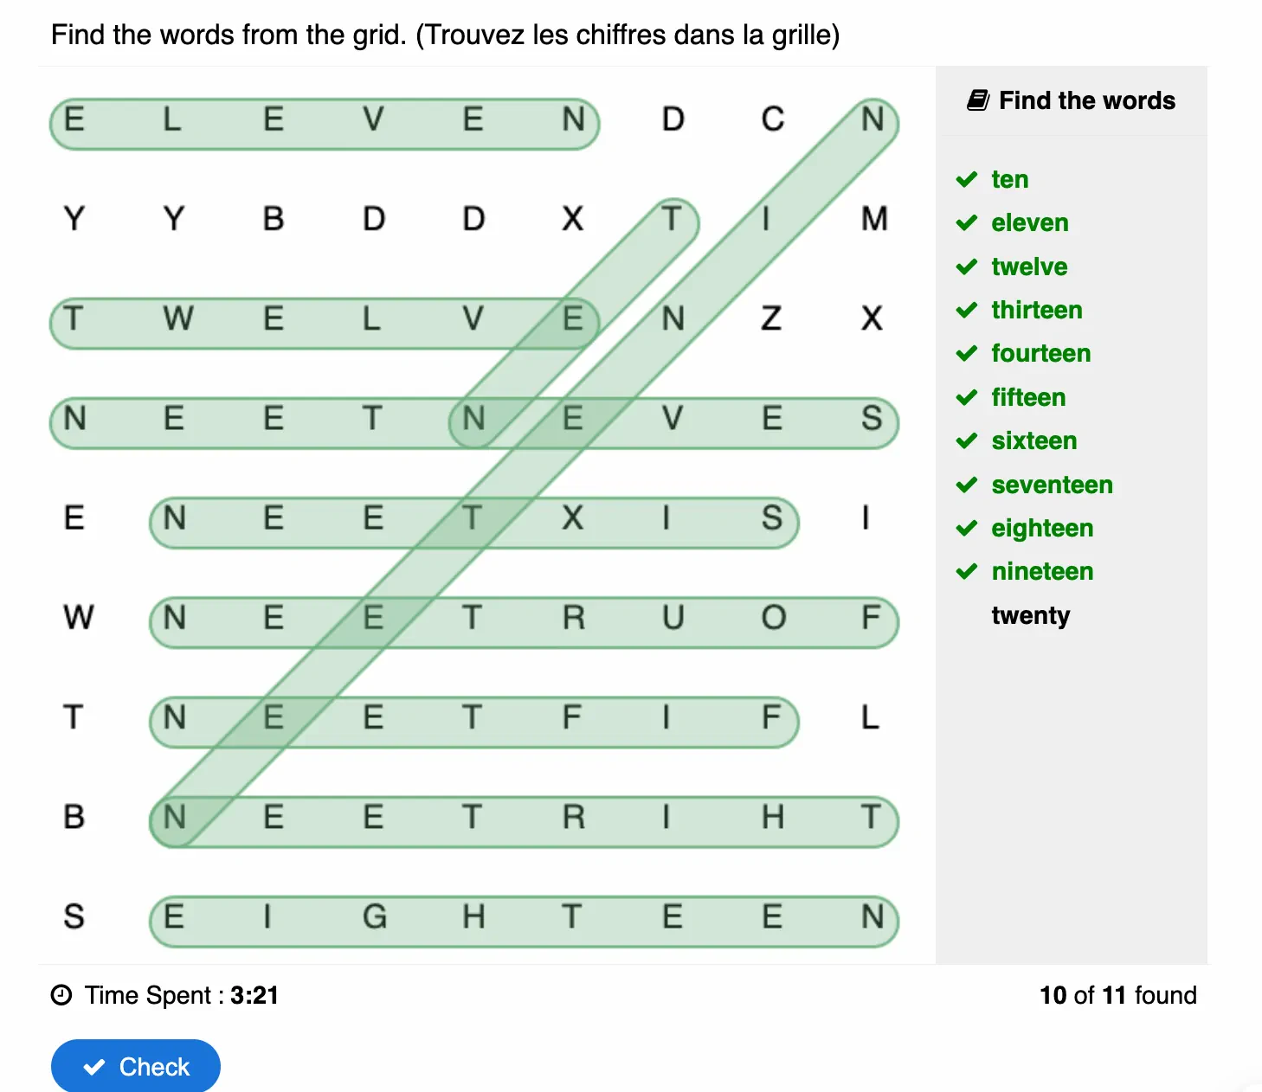Click the checkmark beside thirteen
This screenshot has width=1262, height=1092.
click(967, 310)
